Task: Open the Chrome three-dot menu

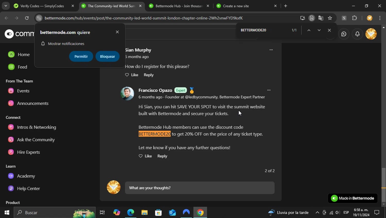Action: coord(380,18)
